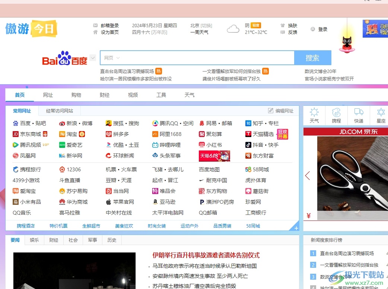
Task: Open the 携程酒店 bottom link
Action: pyautogui.click(x=26, y=226)
